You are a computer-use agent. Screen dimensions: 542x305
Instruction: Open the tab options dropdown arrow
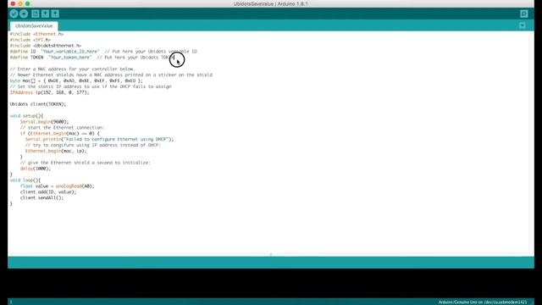(x=523, y=25)
